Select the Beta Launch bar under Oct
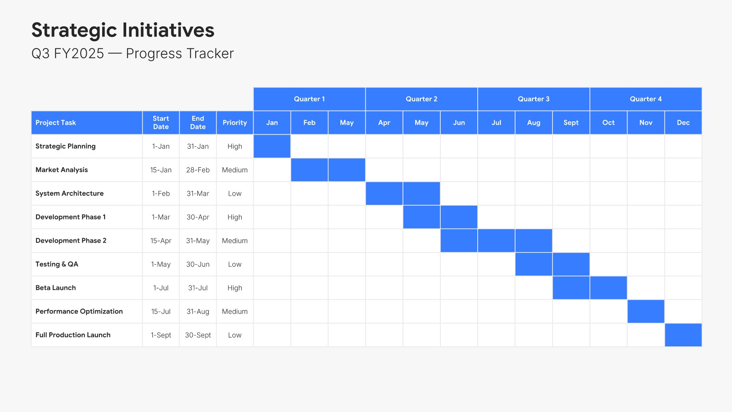Image resolution: width=732 pixels, height=412 pixels. 608,288
